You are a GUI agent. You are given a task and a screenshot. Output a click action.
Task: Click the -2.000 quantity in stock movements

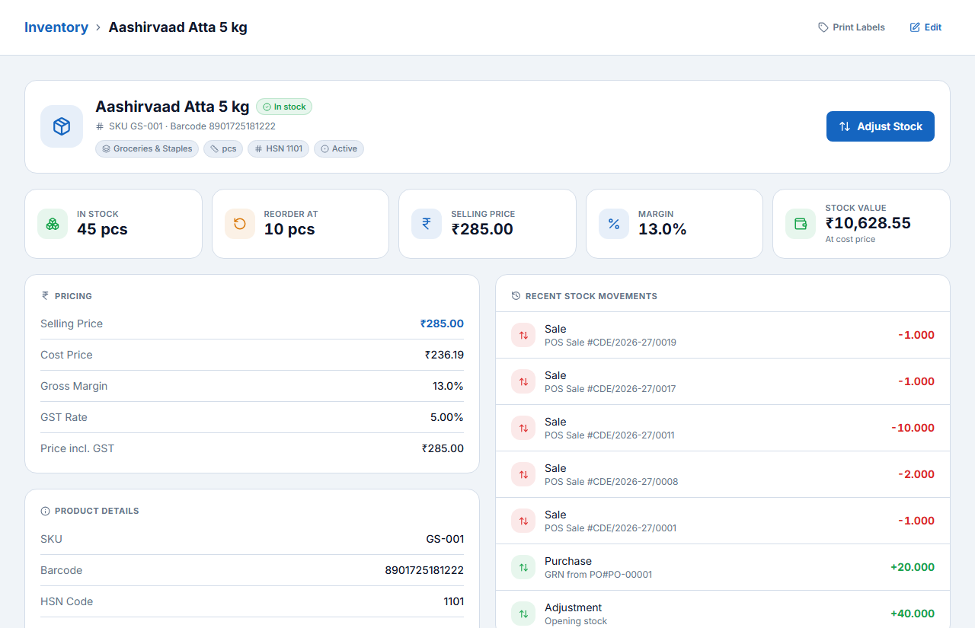pos(916,474)
